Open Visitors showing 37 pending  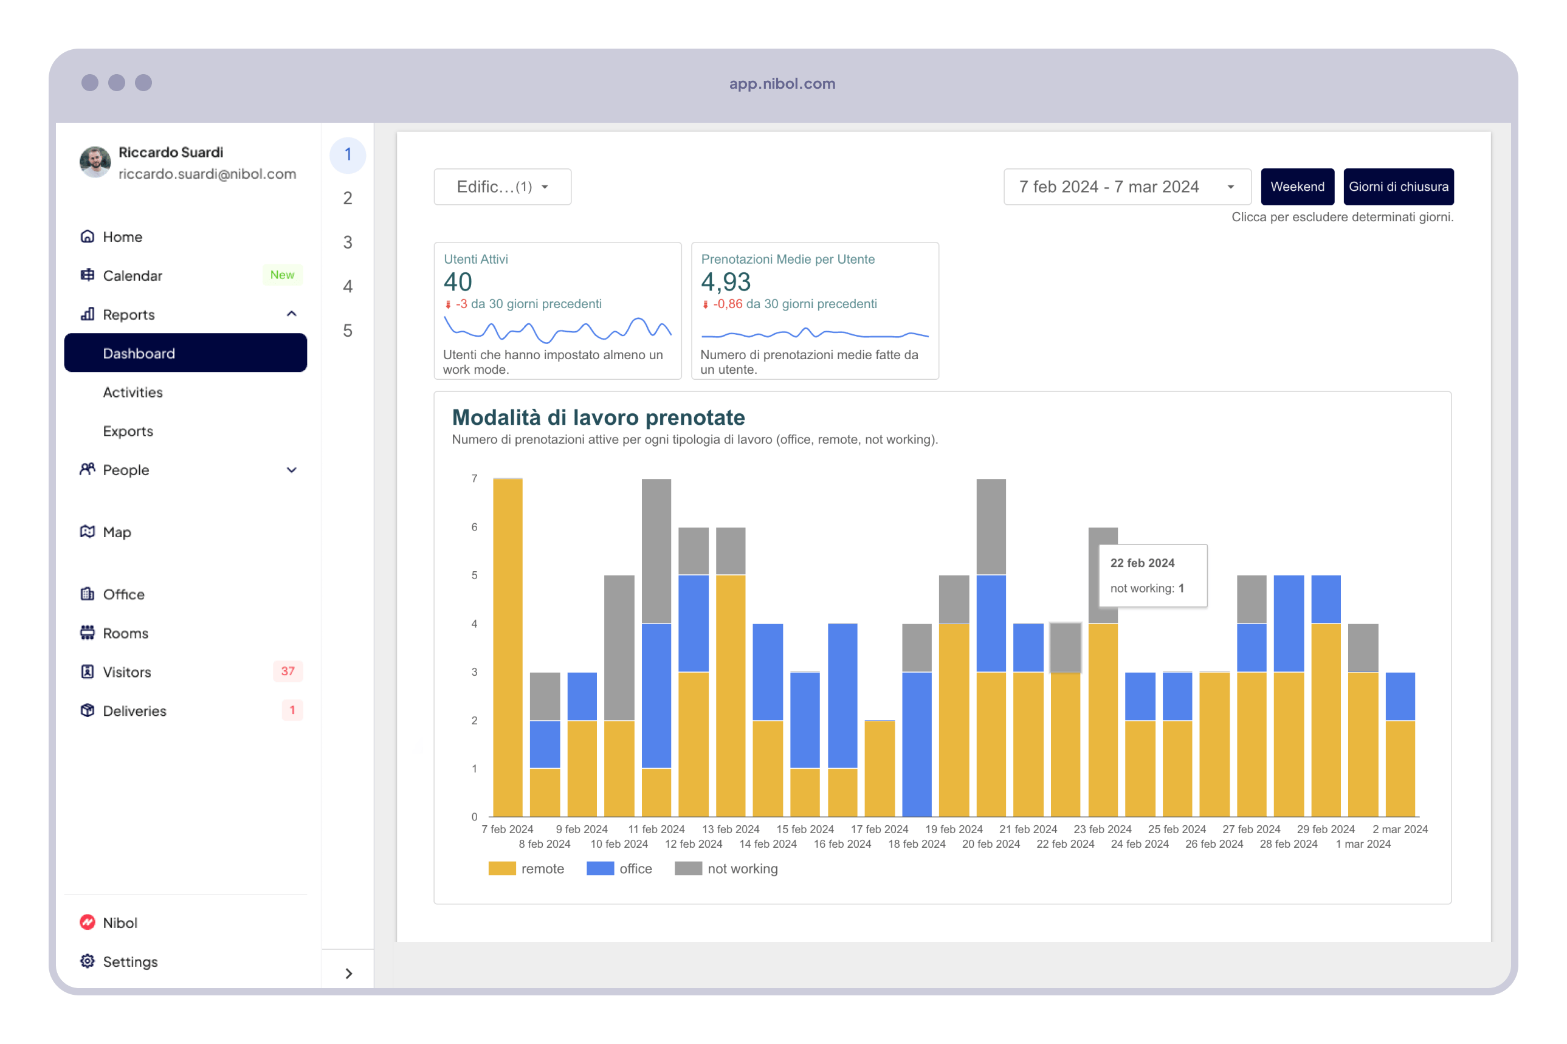(126, 672)
